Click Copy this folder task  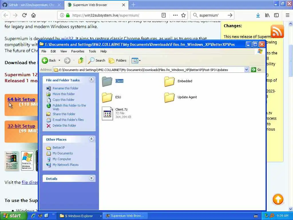[60, 100]
